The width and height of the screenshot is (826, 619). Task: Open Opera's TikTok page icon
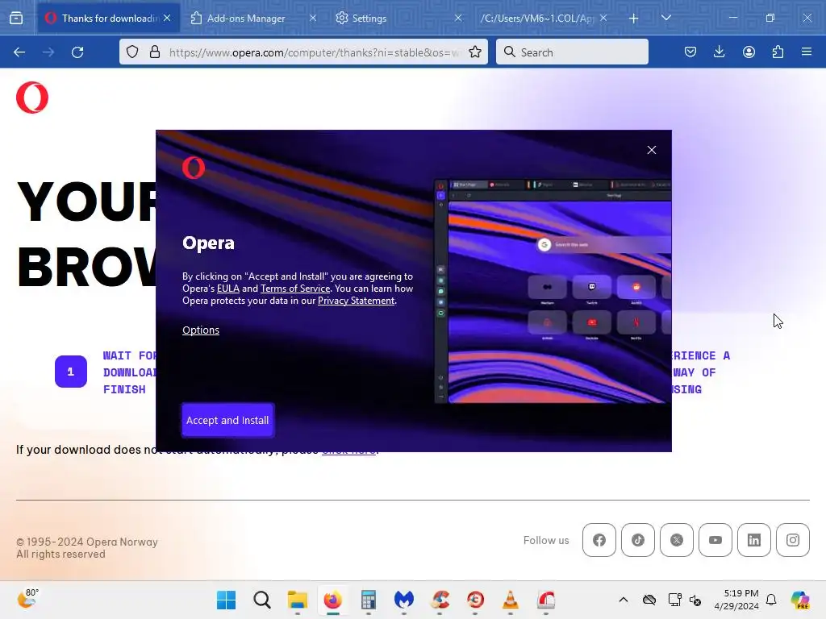[638, 540]
